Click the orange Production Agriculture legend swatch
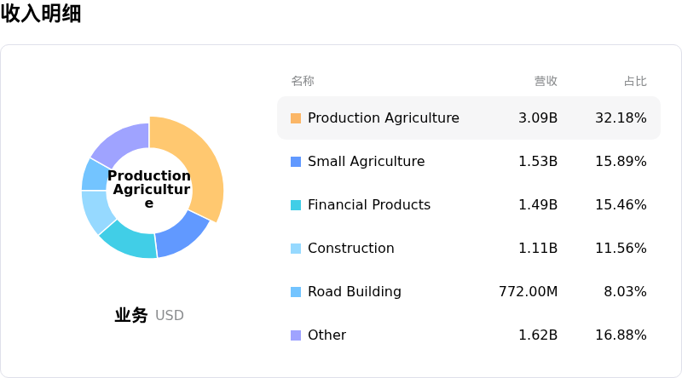This screenshot has width=682, height=378. point(296,118)
